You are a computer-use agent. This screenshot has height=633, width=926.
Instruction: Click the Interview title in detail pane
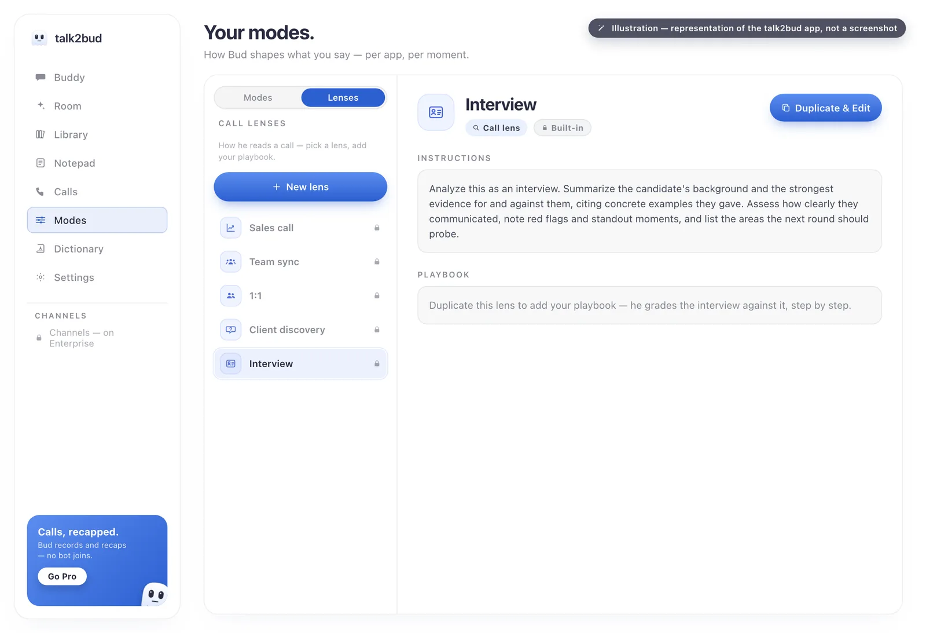[x=501, y=104]
